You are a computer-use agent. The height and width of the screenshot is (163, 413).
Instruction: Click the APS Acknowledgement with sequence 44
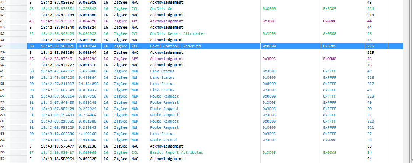166,21
